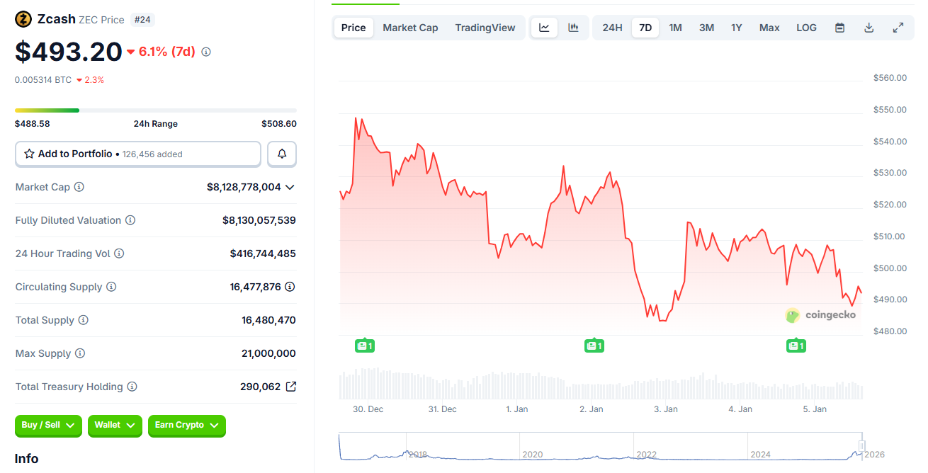Click the Zcash logo icon
The image size is (928, 473).
click(x=22, y=19)
